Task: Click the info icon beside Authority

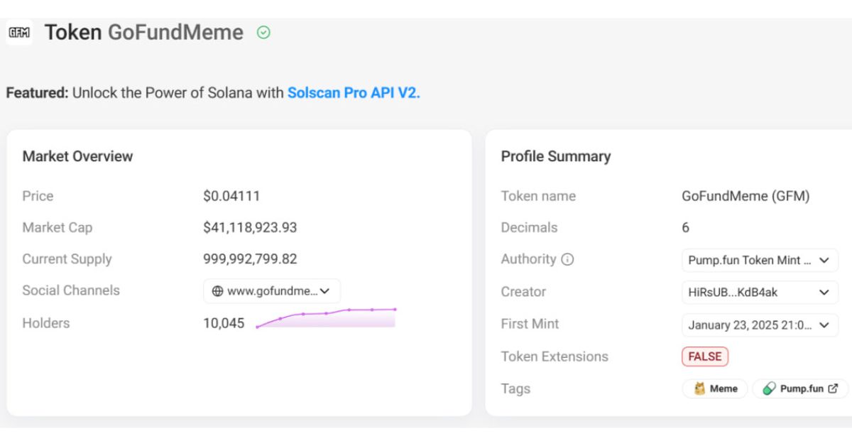Action: (567, 259)
